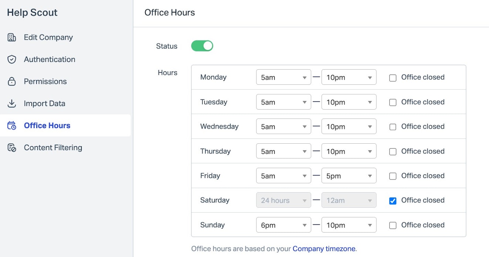The image size is (489, 257).
Task: Check Office closed for Wednesday
Action: point(393,127)
